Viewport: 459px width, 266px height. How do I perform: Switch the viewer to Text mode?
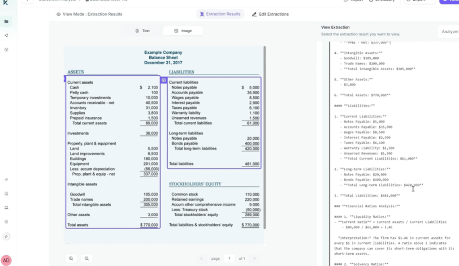coord(143,30)
